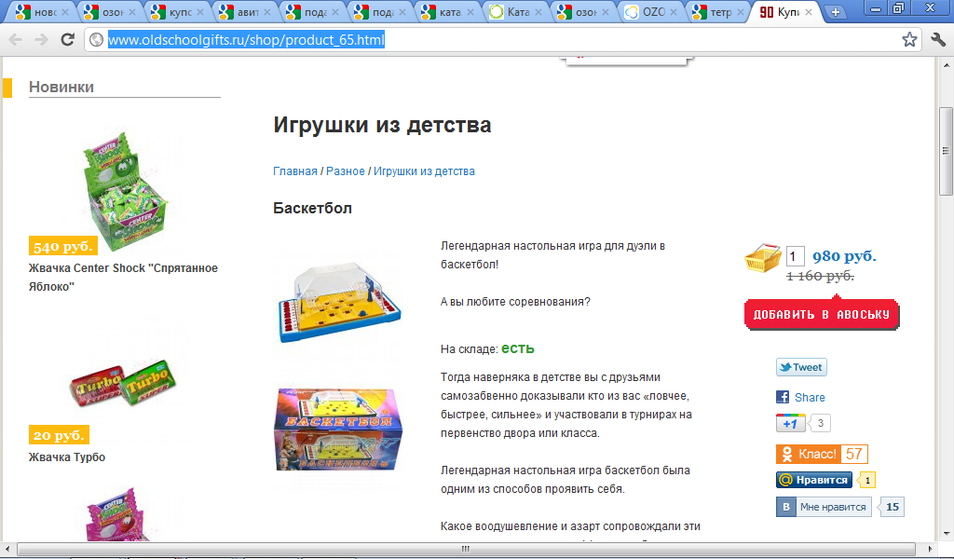Open the Главная breadcrumb link
954x559 pixels.
pyautogui.click(x=295, y=171)
